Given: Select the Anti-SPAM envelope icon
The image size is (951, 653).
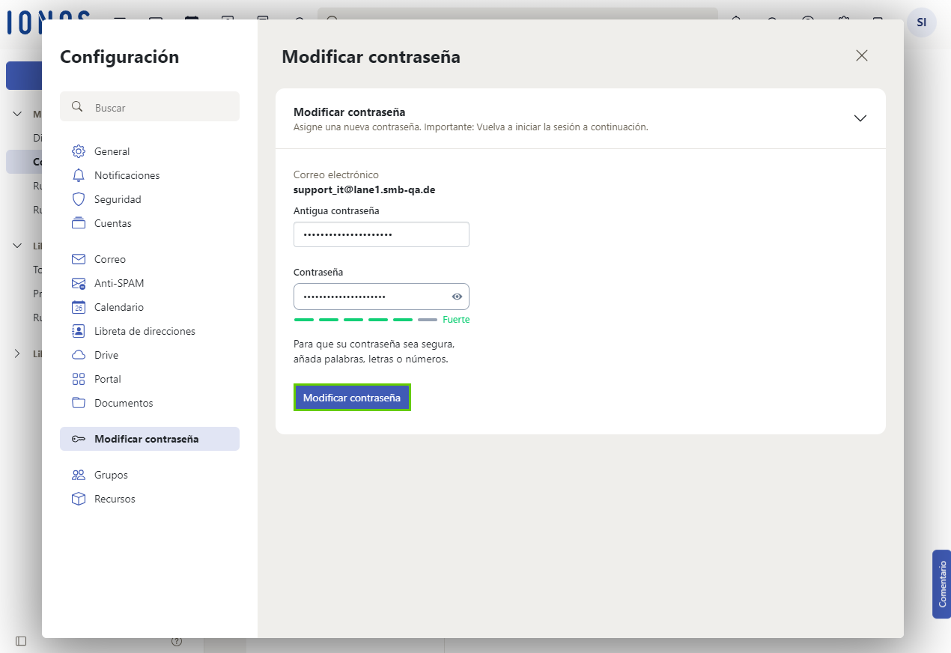Looking at the screenshot, I should pyautogui.click(x=79, y=283).
